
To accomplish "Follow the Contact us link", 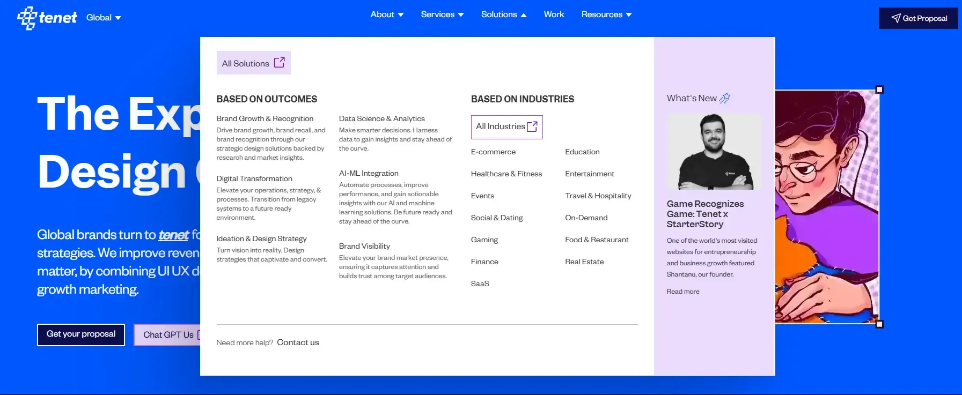I will click(x=298, y=342).
